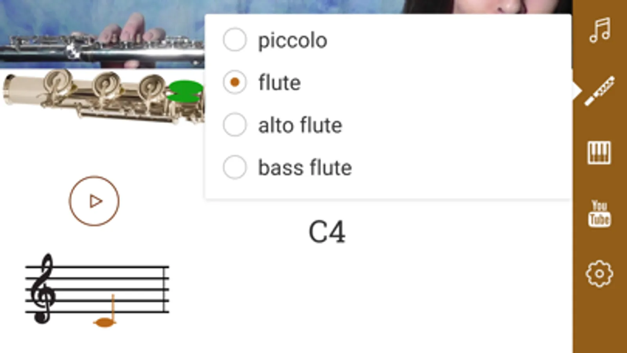Click the sidebar arrow next to flute icon

578,91
